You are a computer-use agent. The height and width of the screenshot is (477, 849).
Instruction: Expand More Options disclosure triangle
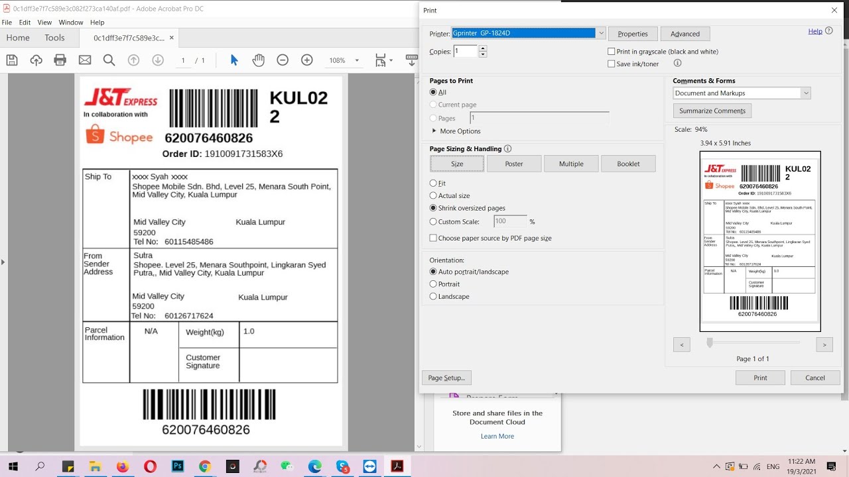[x=434, y=131]
